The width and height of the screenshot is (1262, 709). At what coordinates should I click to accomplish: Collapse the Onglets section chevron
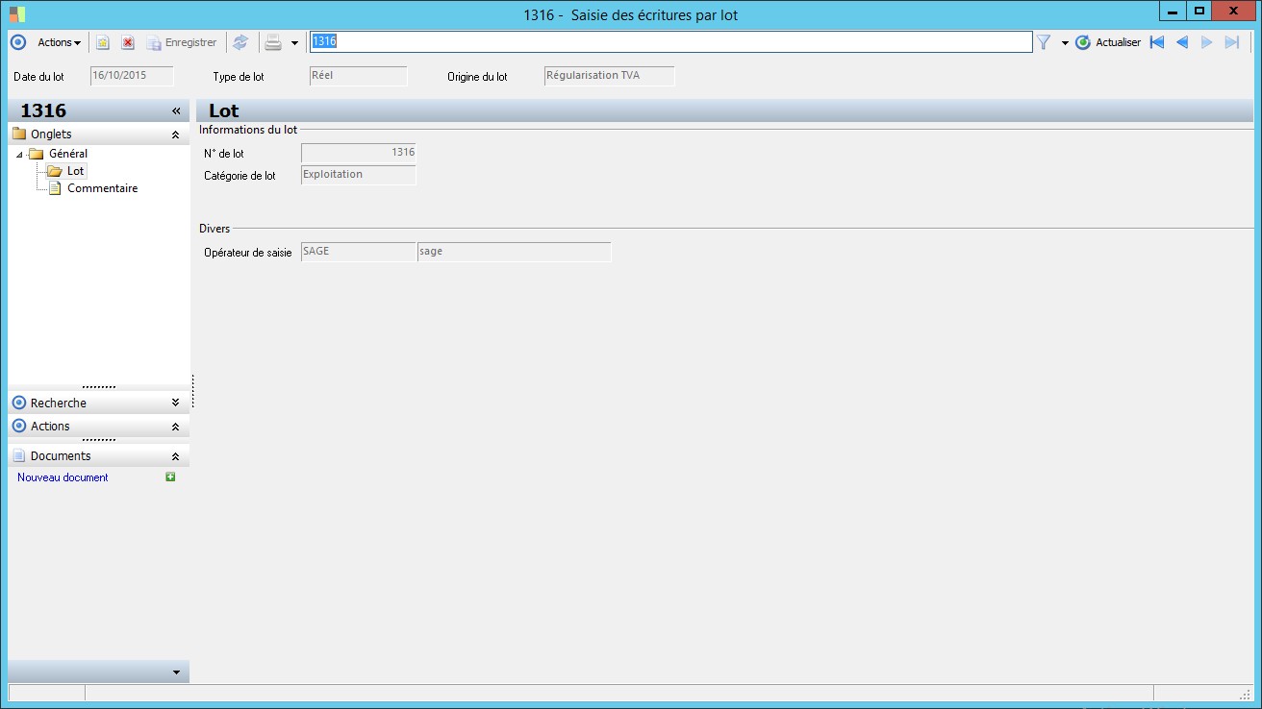[x=175, y=135]
